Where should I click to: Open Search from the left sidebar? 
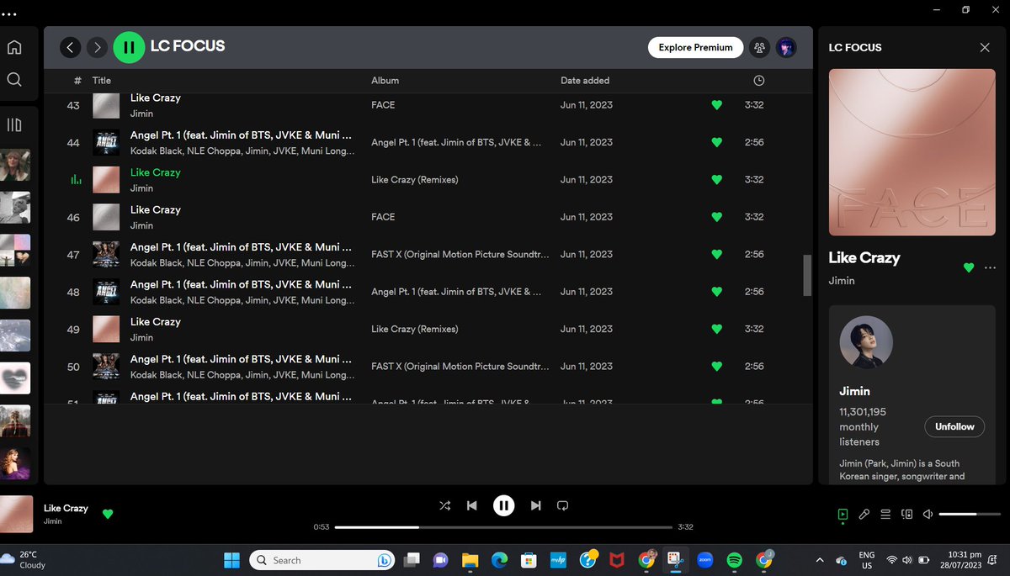(x=14, y=80)
